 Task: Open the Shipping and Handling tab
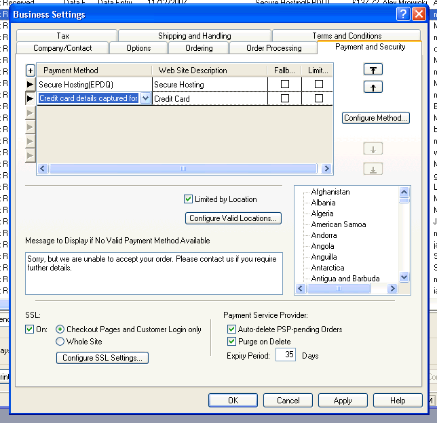coord(194,36)
